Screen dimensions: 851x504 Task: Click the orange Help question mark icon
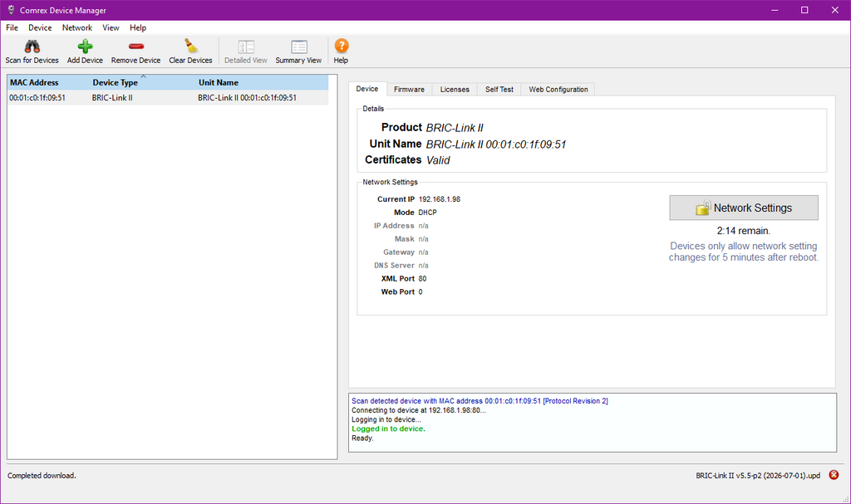(342, 46)
